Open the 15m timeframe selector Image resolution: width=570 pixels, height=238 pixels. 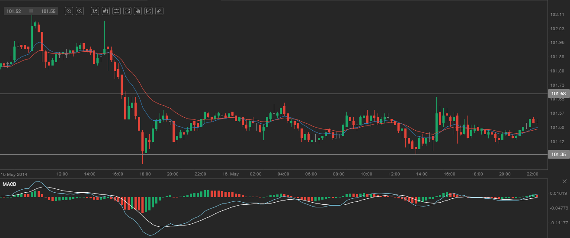(x=95, y=11)
